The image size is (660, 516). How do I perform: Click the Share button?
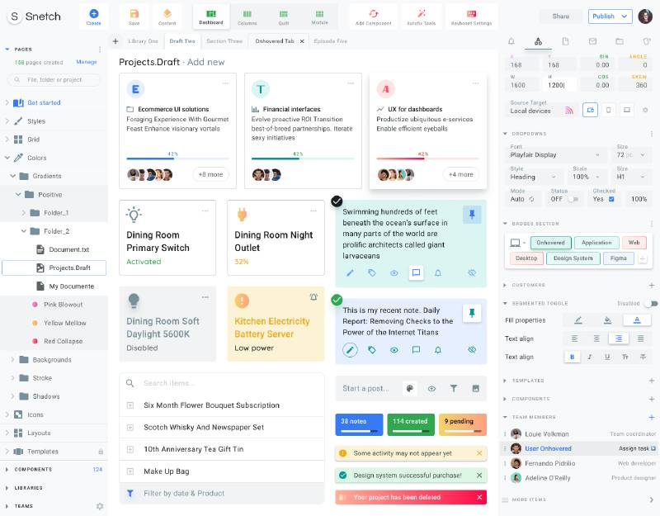(560, 16)
